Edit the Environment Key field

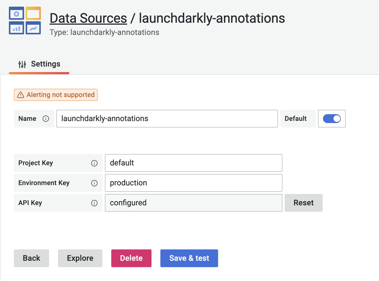pyautogui.click(x=194, y=183)
